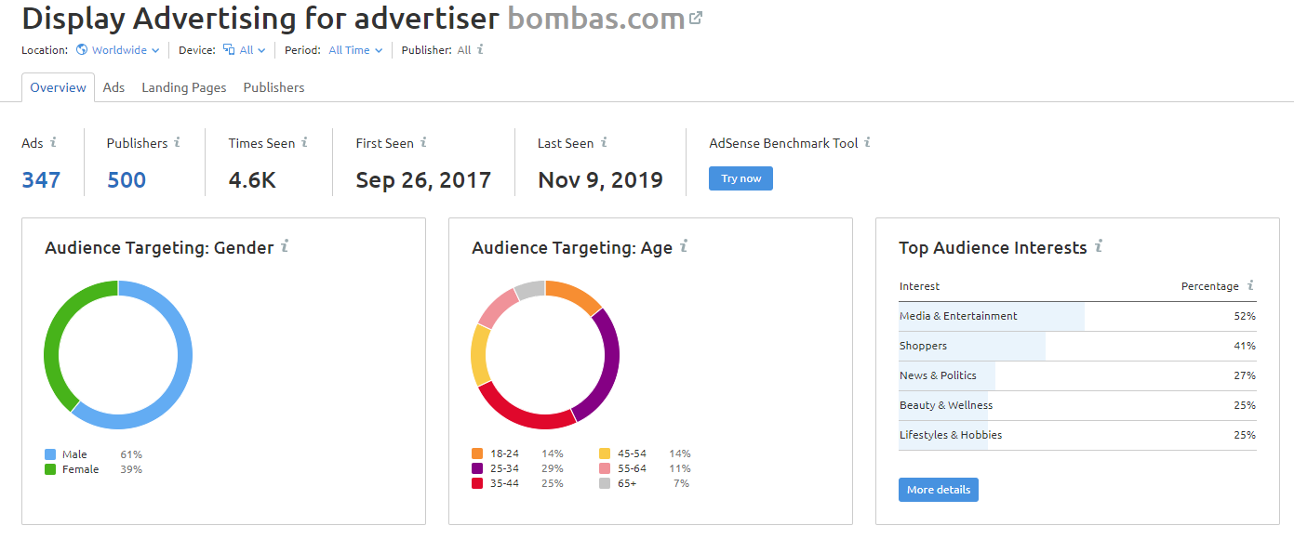Click the 25-34 purple legend swatch
Image resolution: width=1294 pixels, height=539 pixels.
(x=477, y=468)
